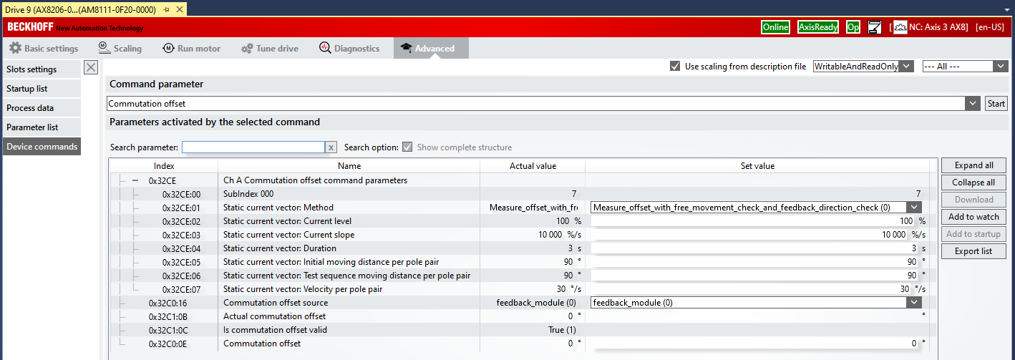This screenshot has height=360, width=1015.
Task: Start the selected command
Action: pos(996,104)
